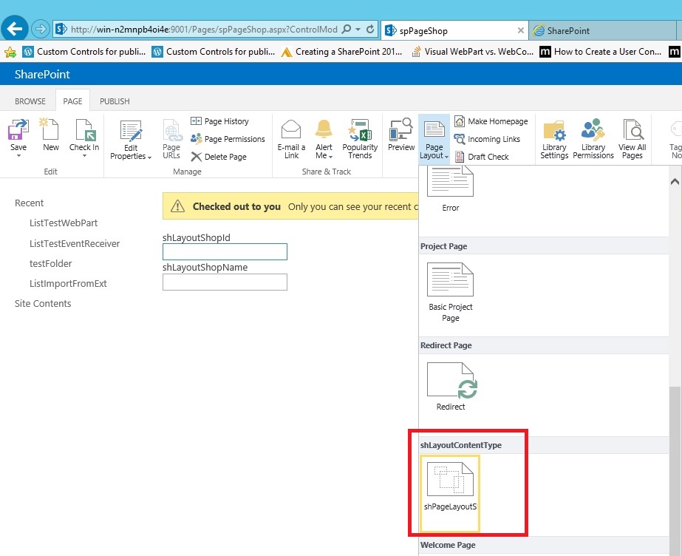Open Visual WebPart vs. WebCo... bookmark
The image size is (682, 556).
coord(472,52)
